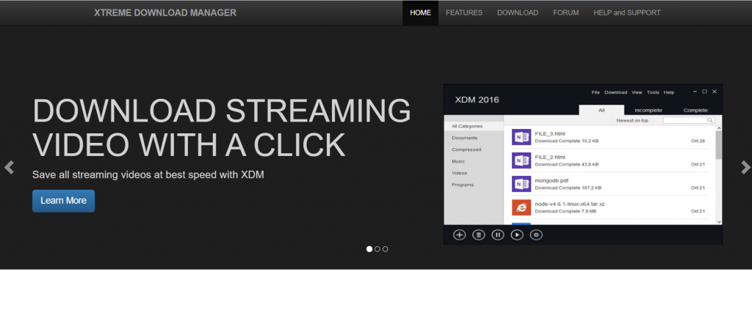Click the FILE_2.html file type icon
752x329 pixels.
[521, 160]
